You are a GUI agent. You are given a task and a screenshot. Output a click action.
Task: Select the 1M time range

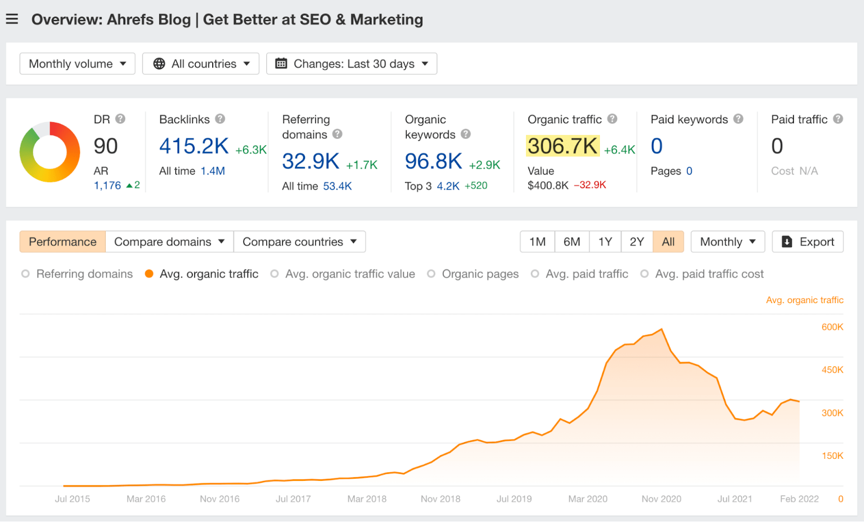tap(537, 242)
